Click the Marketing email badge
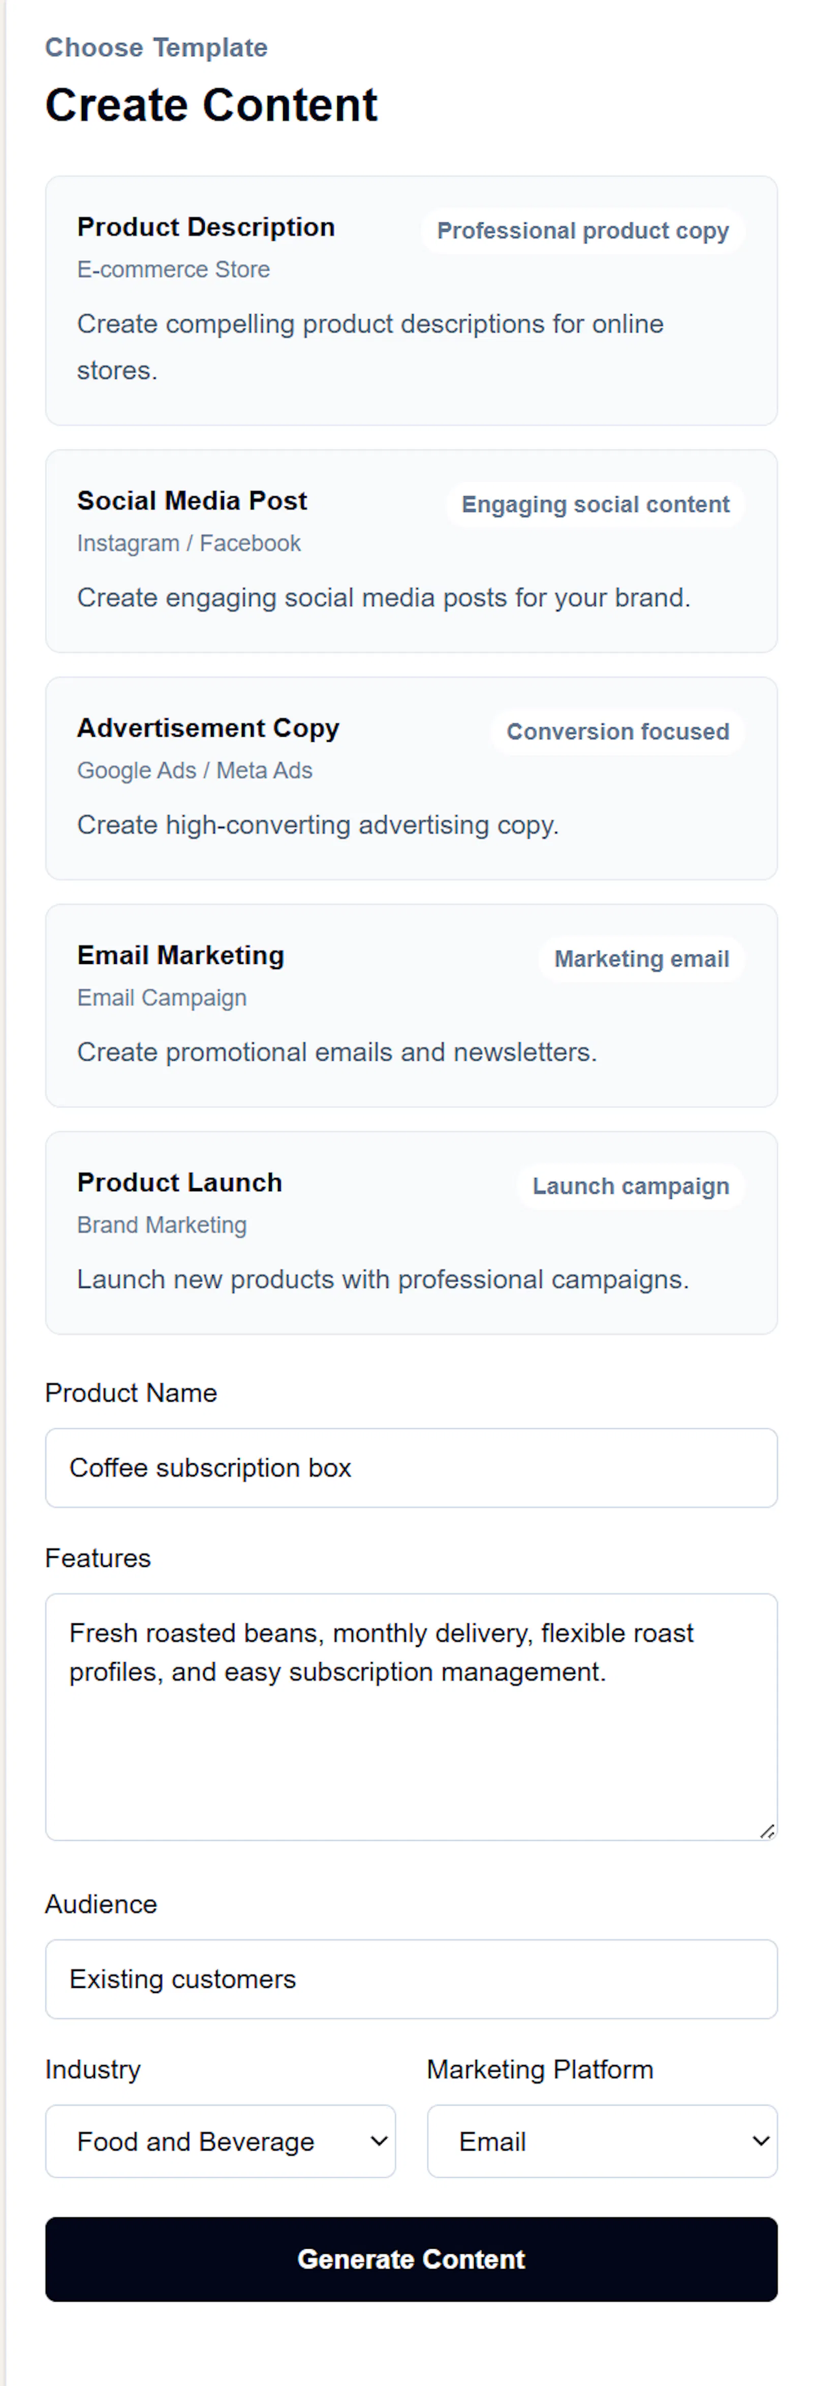This screenshot has width=813, height=2386. (642, 958)
